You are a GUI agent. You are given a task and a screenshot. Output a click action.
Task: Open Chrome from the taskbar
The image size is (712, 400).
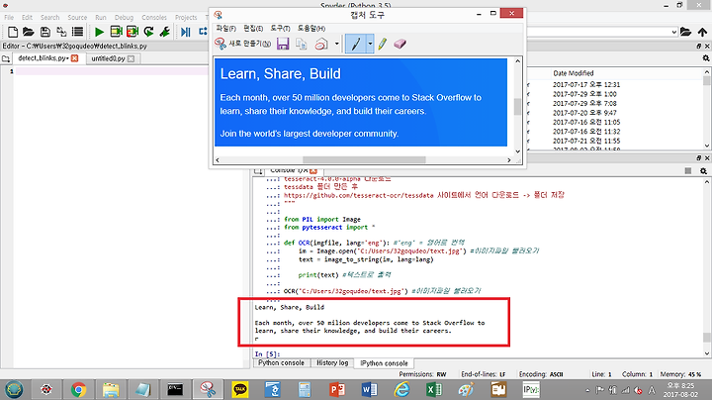click(78, 389)
